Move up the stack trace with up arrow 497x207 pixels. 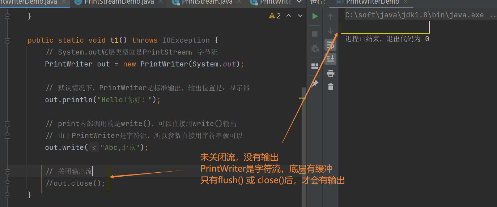pos(330,16)
